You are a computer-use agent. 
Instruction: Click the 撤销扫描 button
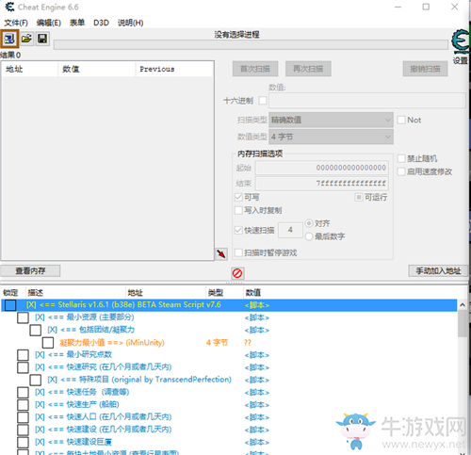(x=425, y=69)
